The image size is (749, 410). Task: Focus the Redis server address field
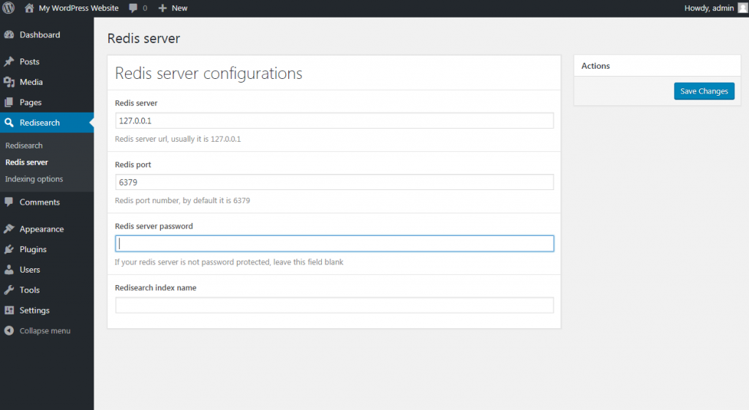334,121
